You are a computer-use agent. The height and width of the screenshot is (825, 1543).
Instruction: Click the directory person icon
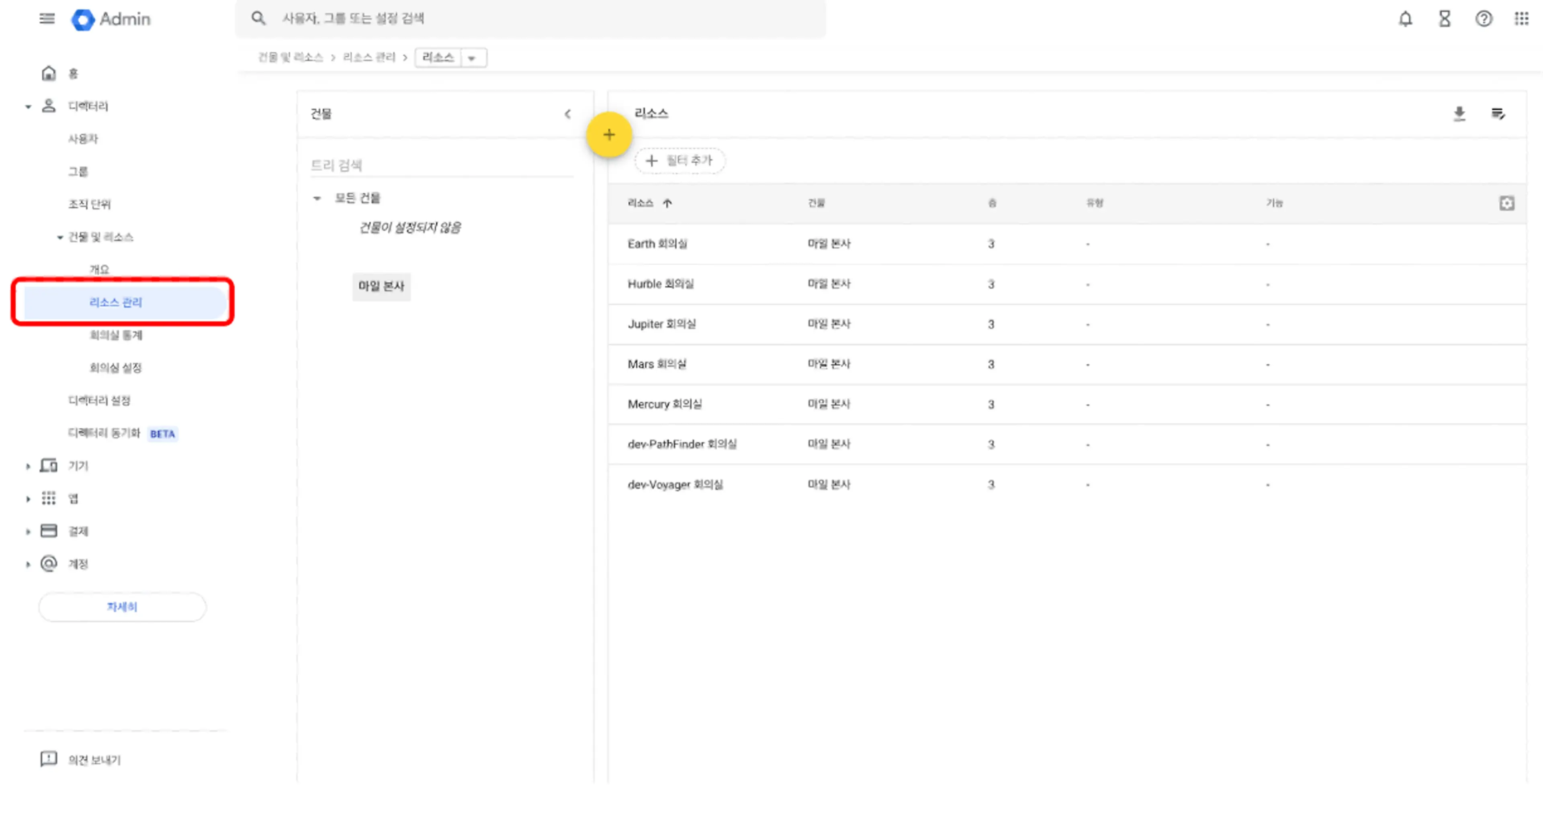[x=49, y=106]
